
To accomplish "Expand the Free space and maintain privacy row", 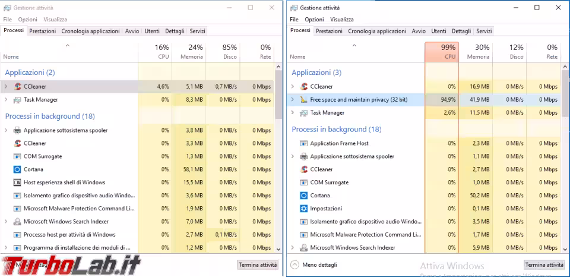I will pos(292,100).
